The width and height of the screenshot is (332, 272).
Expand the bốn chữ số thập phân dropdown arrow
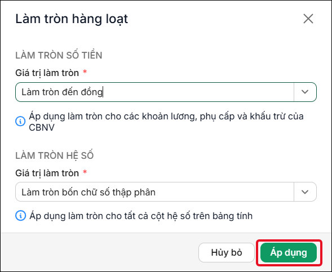point(305,192)
